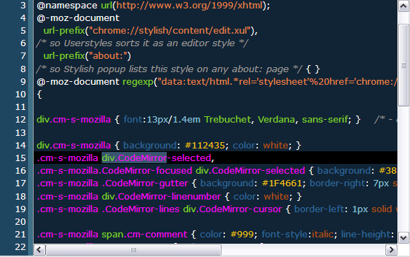The width and height of the screenshot is (410, 257).
Task: Click the horizontal scrollbar thumb
Action: 133,250
